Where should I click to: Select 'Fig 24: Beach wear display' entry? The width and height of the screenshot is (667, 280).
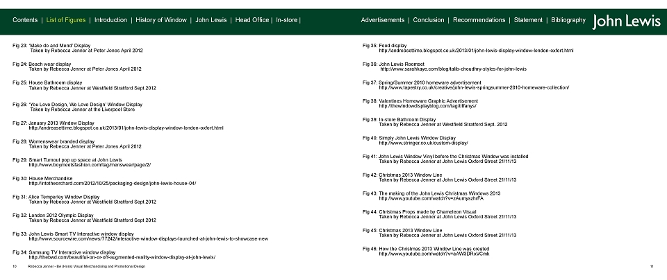42,64
